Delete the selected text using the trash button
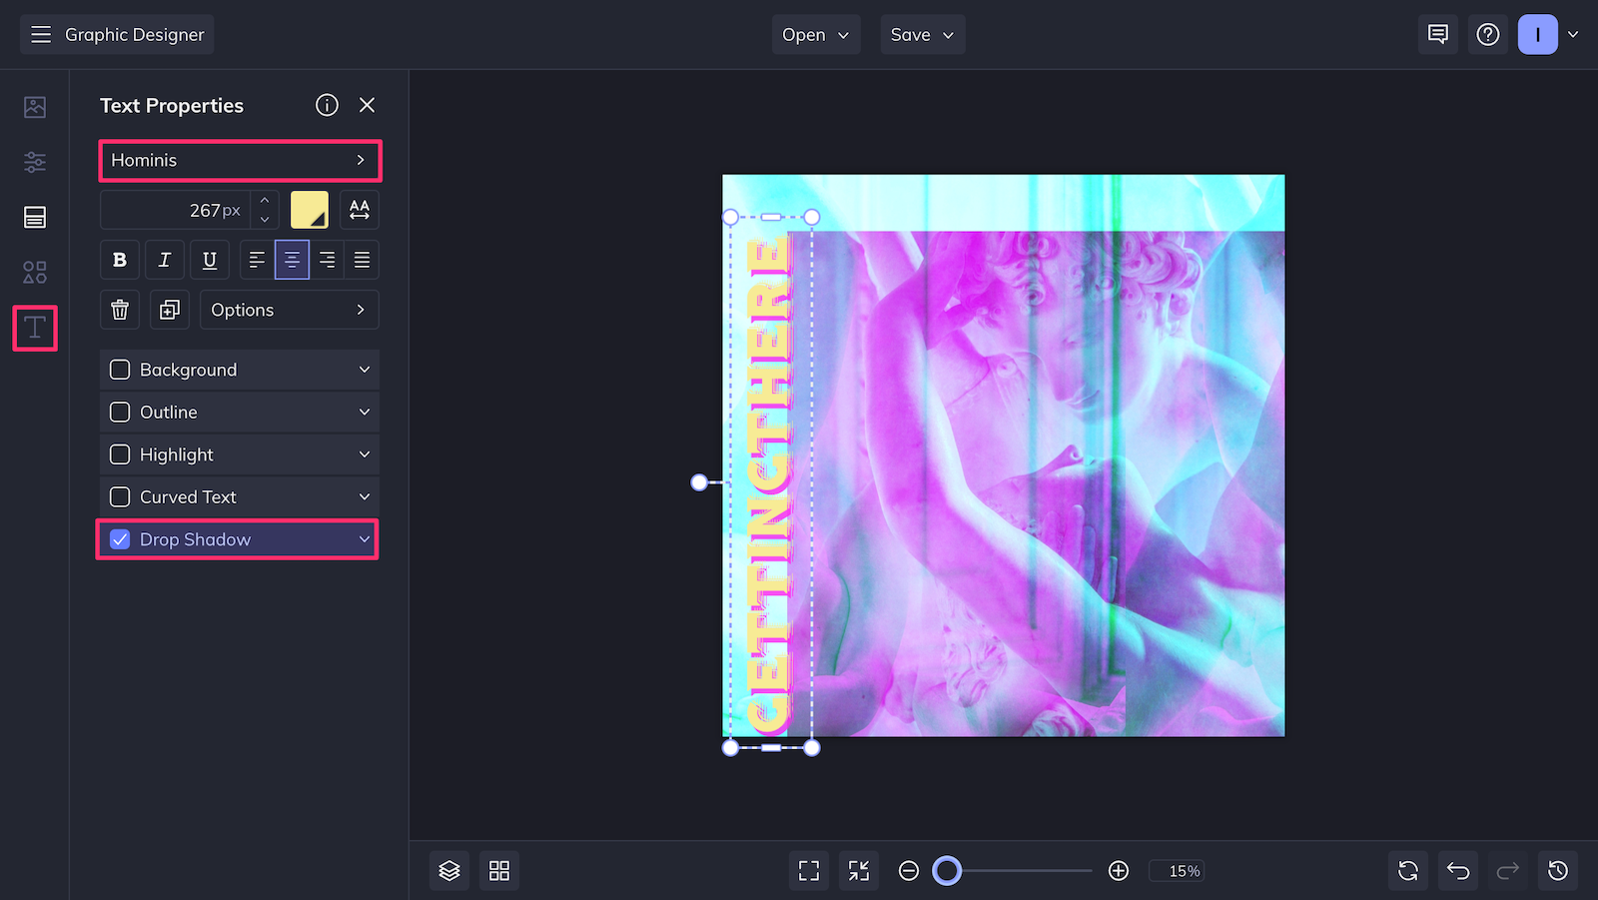The height and width of the screenshot is (900, 1598). tap(120, 310)
